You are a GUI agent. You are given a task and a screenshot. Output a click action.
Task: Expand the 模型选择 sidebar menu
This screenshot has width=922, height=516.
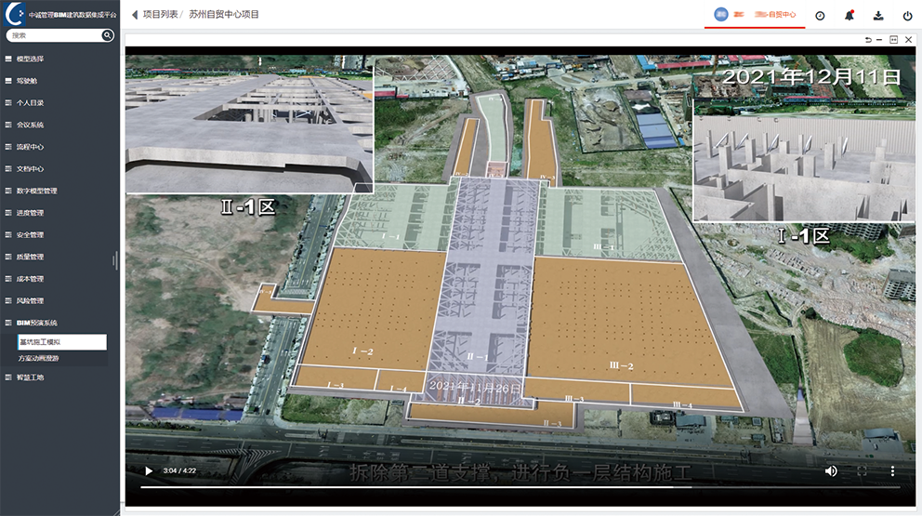[x=30, y=60]
